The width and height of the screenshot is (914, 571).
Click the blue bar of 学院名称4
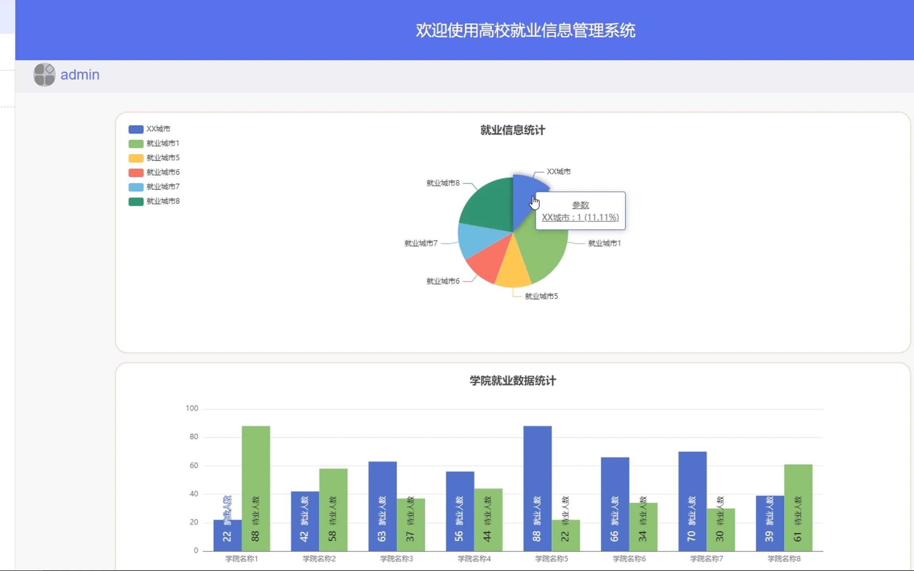[460, 511]
